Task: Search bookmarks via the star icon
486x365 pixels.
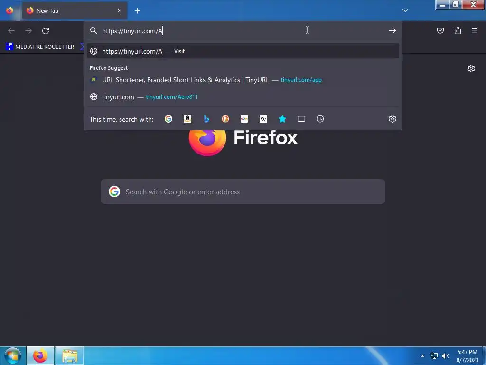Action: point(282,119)
